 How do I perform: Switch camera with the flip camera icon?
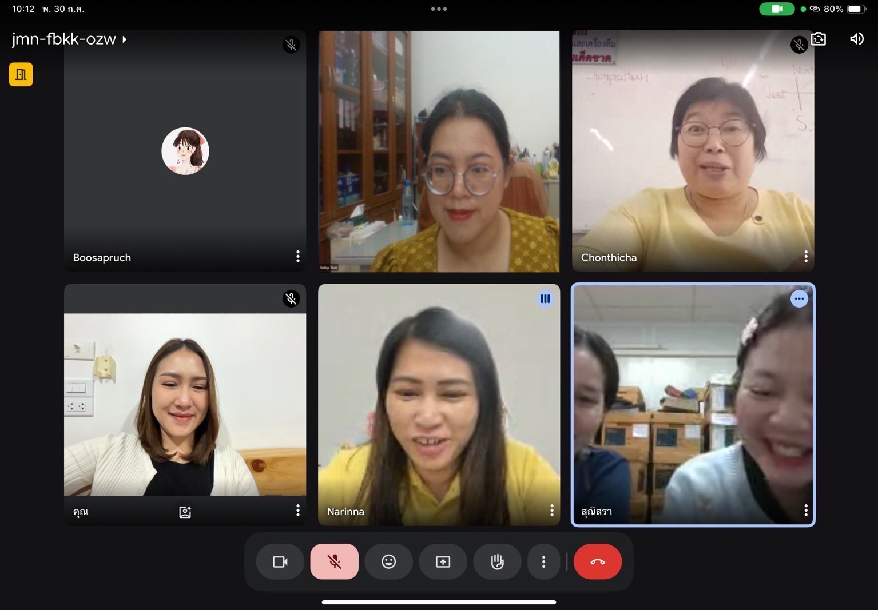click(x=819, y=39)
